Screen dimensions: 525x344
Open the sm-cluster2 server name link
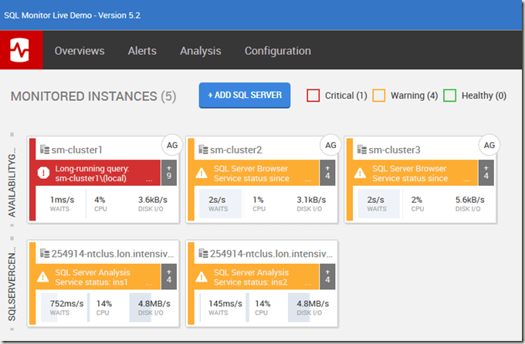(236, 150)
